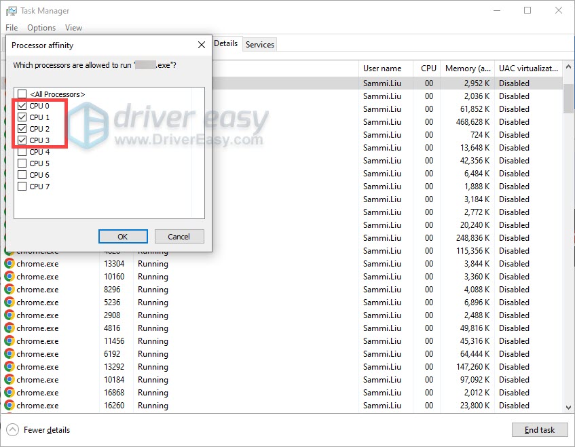Click the Chrome icon for process 8296
575x447 pixels.
point(8,290)
